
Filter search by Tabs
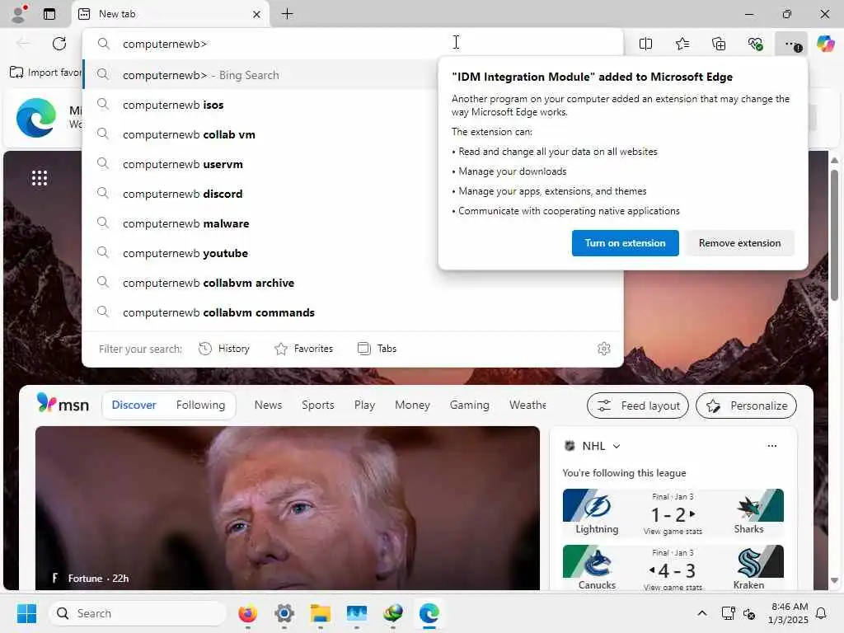(x=377, y=349)
